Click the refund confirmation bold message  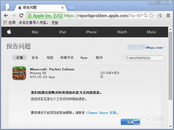click(x=66, y=92)
